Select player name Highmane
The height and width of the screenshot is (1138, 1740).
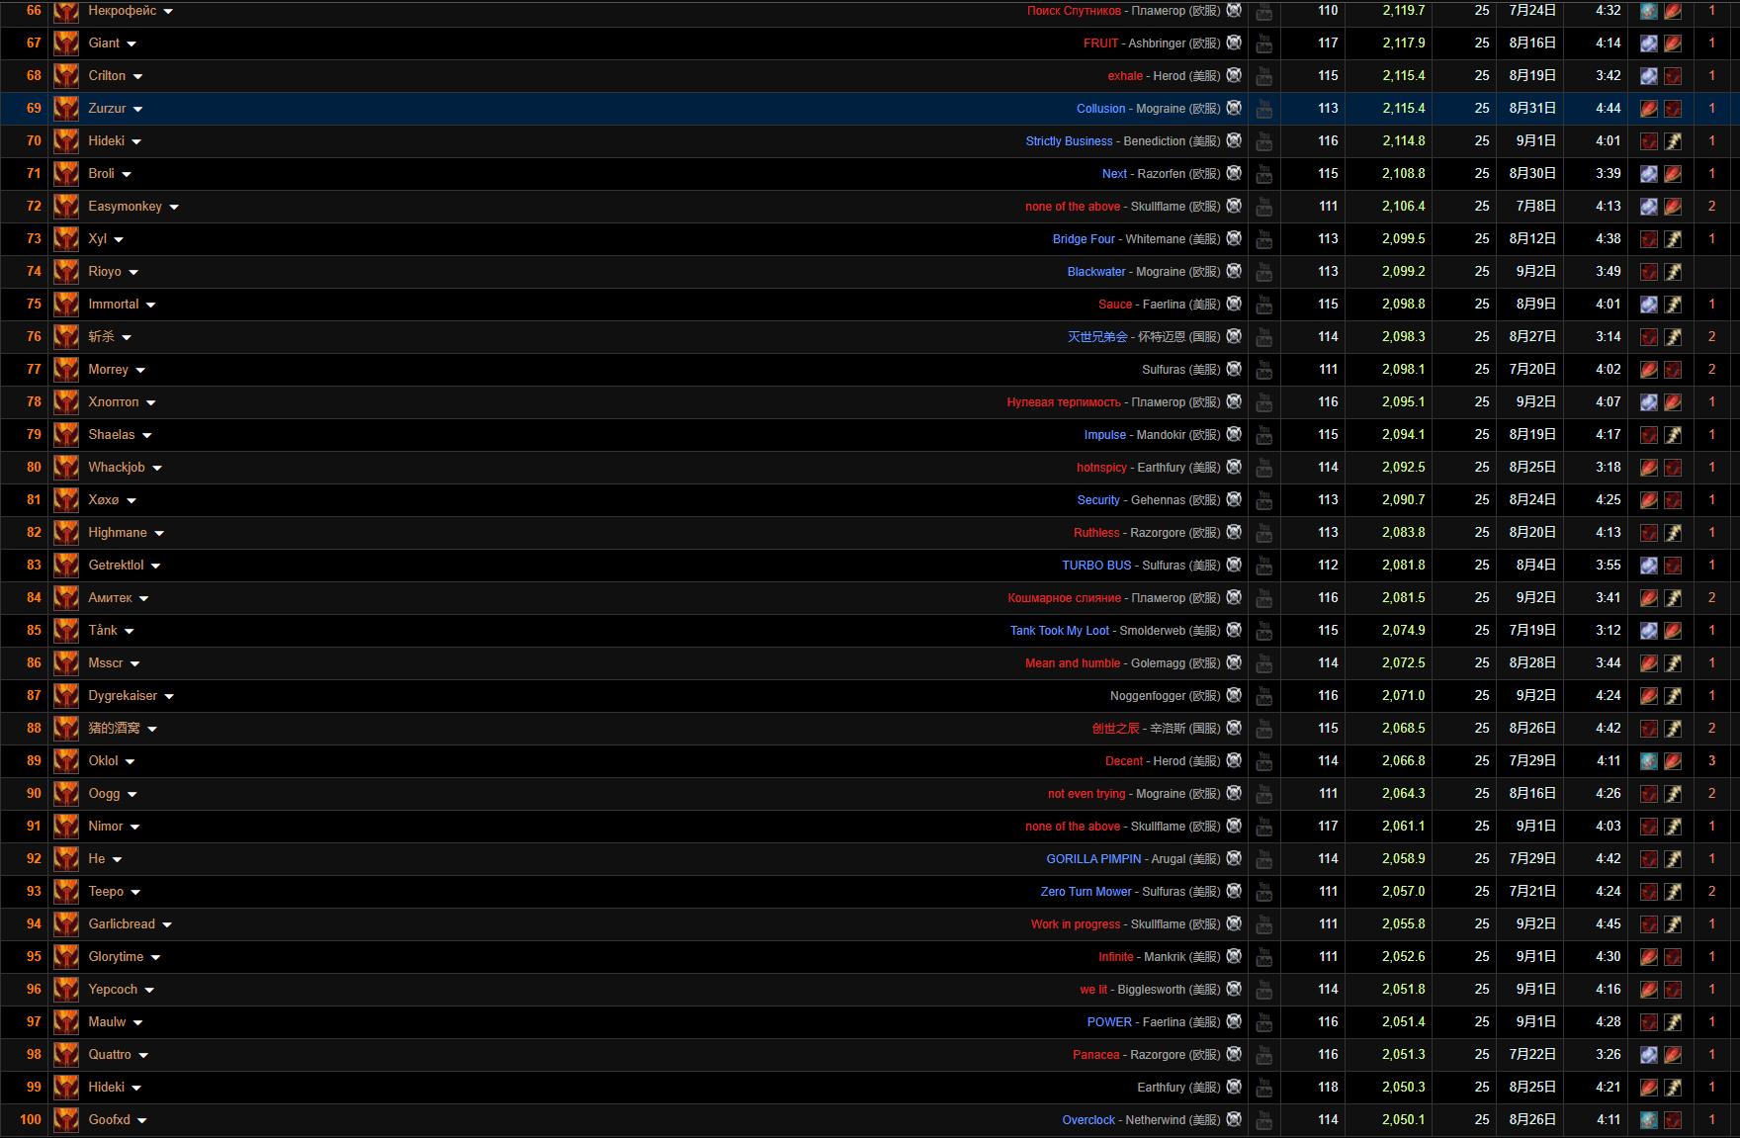click(x=118, y=533)
